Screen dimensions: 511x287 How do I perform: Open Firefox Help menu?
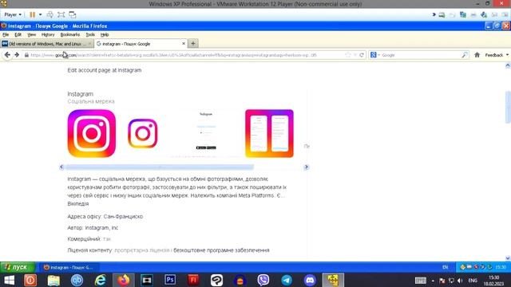click(x=105, y=34)
